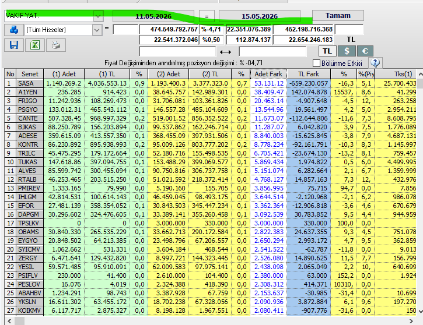This screenshot has width=423, height=325.
Task: Click the equals button between dates
Action: coord(207,16)
